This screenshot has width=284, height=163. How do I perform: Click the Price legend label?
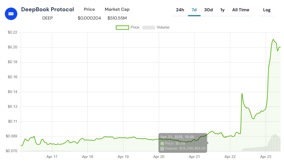pyautogui.click(x=135, y=27)
